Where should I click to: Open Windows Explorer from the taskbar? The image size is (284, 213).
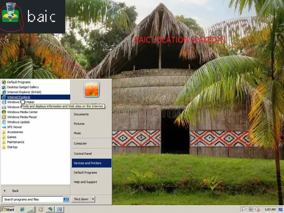pos(31,209)
